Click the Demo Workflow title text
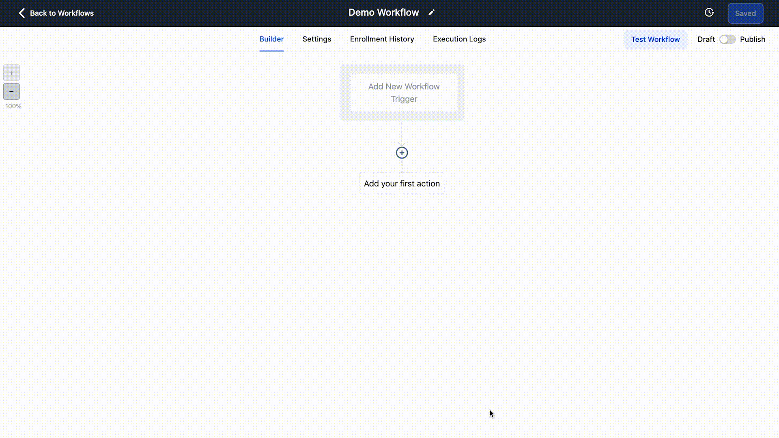The height and width of the screenshot is (438, 779). (383, 13)
